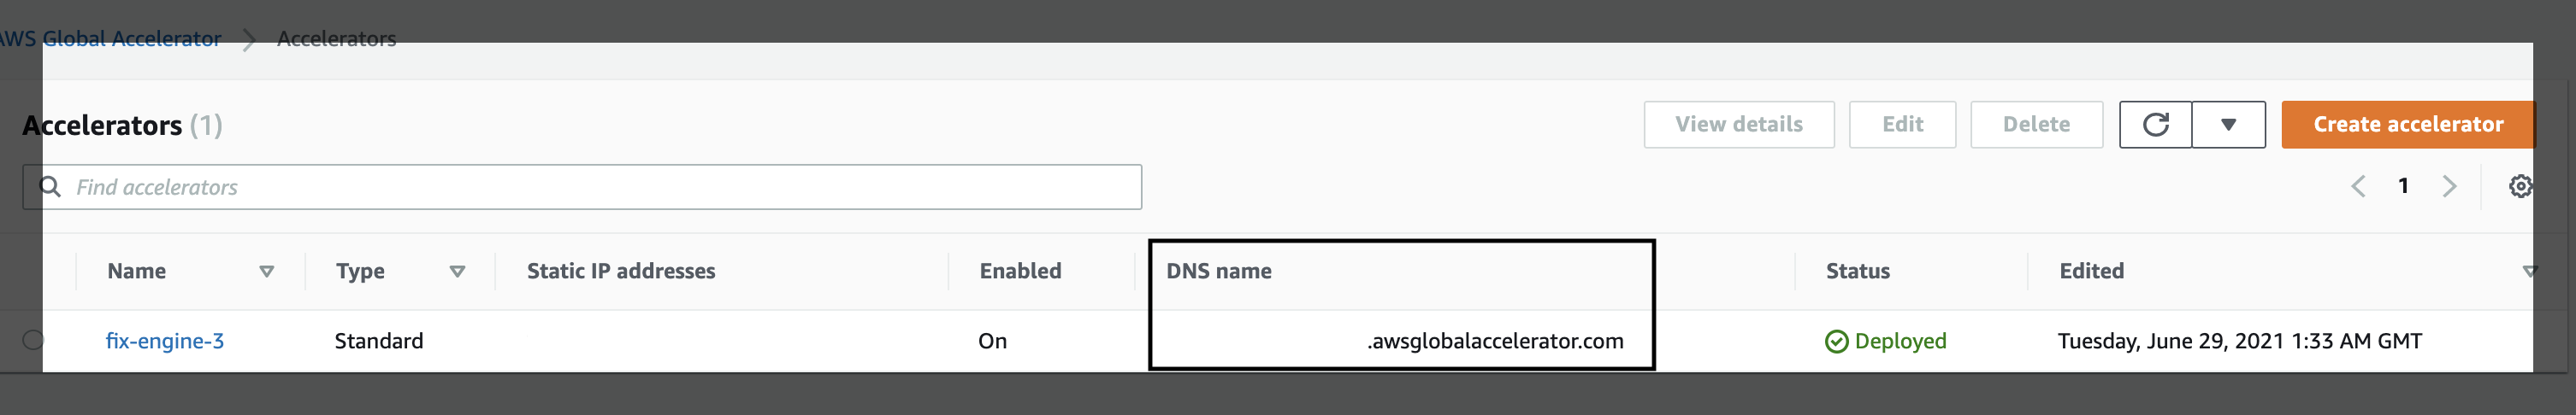Click the search magnifier icon
This screenshot has width=2576, height=415.
50,186
